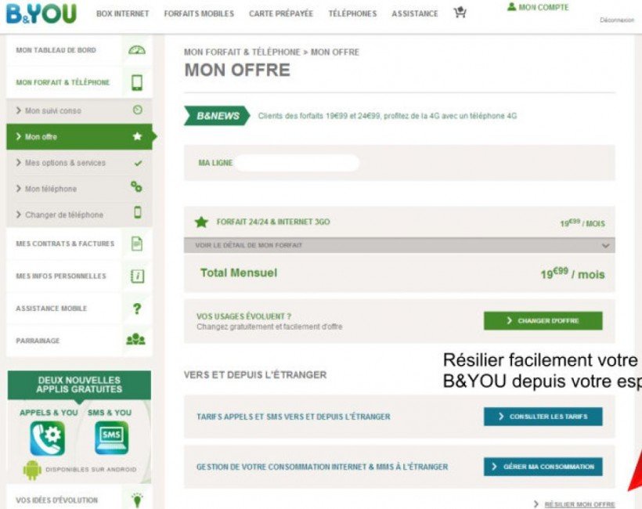The width and height of the screenshot is (642, 509).
Task: Open the shopping cart icon
Action: point(460,13)
